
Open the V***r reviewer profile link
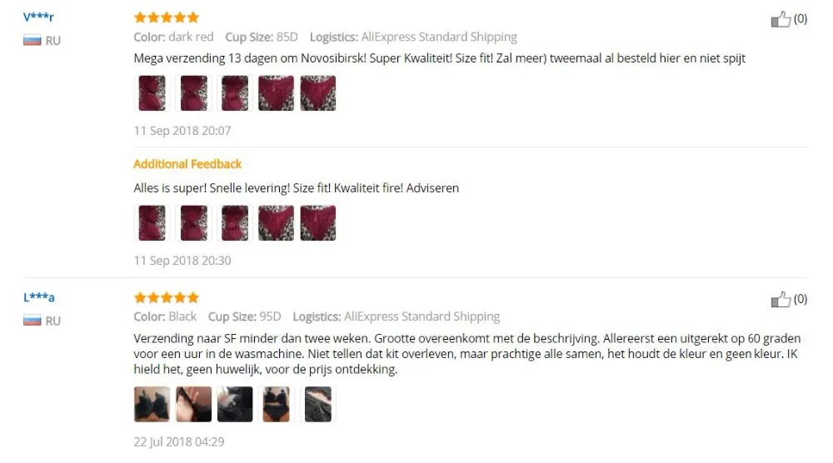pyautogui.click(x=38, y=17)
